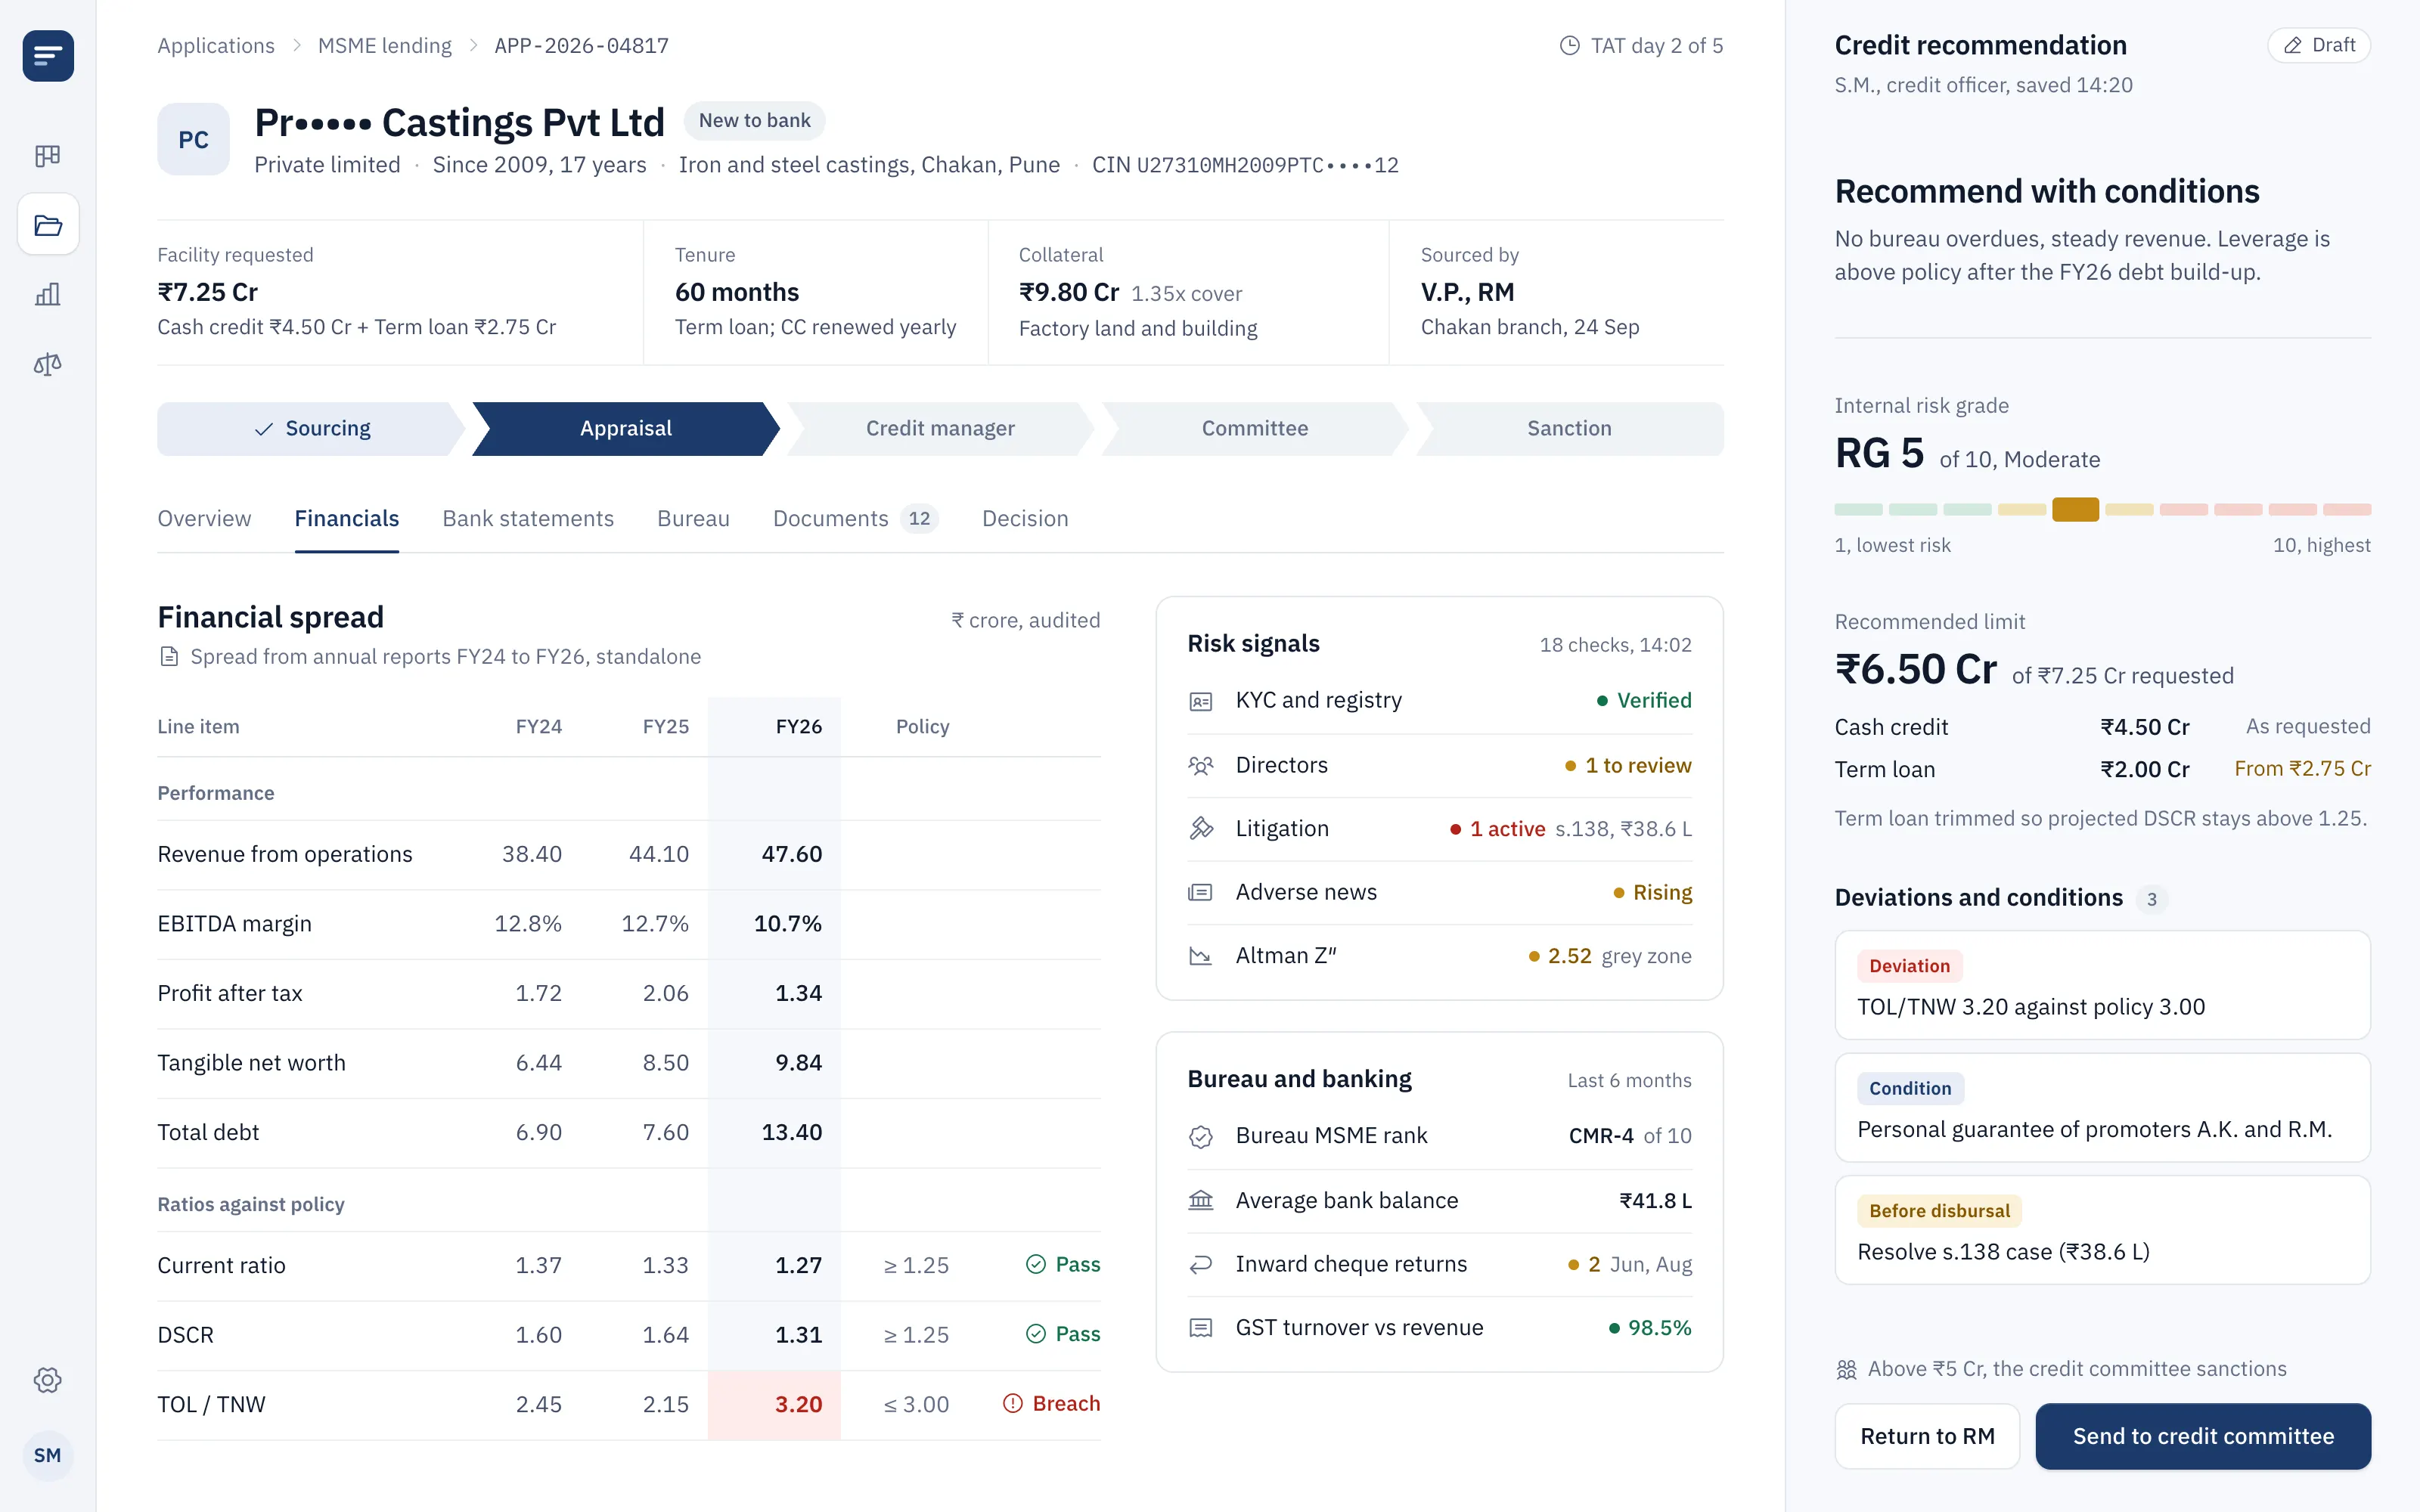Viewport: 2420px width, 1512px height.
Task: Open settings gear in the sidebar
Action: coord(48,1380)
